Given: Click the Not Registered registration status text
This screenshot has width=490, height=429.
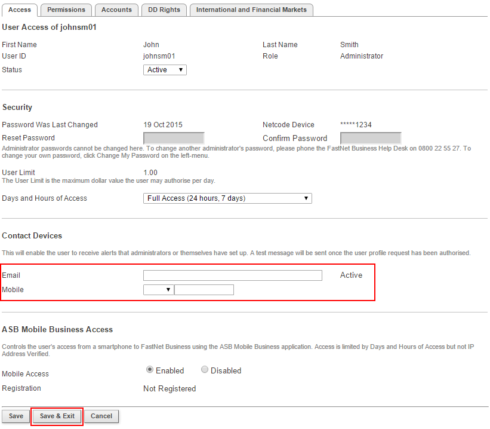Looking at the screenshot, I should (x=170, y=388).
